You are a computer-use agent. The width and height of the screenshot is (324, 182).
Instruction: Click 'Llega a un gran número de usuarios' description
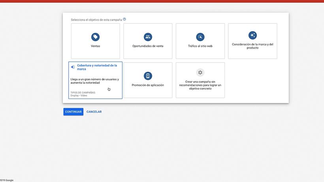point(95,81)
